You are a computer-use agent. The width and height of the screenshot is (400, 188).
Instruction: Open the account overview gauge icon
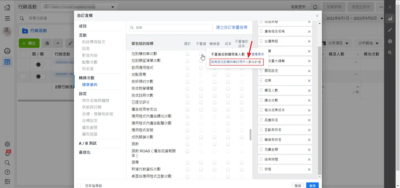(x=7, y=51)
